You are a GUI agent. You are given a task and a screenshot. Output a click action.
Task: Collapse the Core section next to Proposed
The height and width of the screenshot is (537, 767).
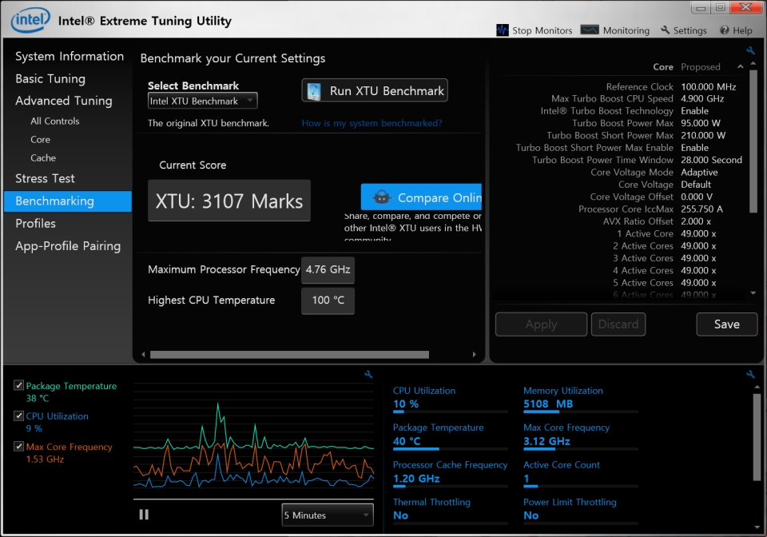tap(741, 67)
